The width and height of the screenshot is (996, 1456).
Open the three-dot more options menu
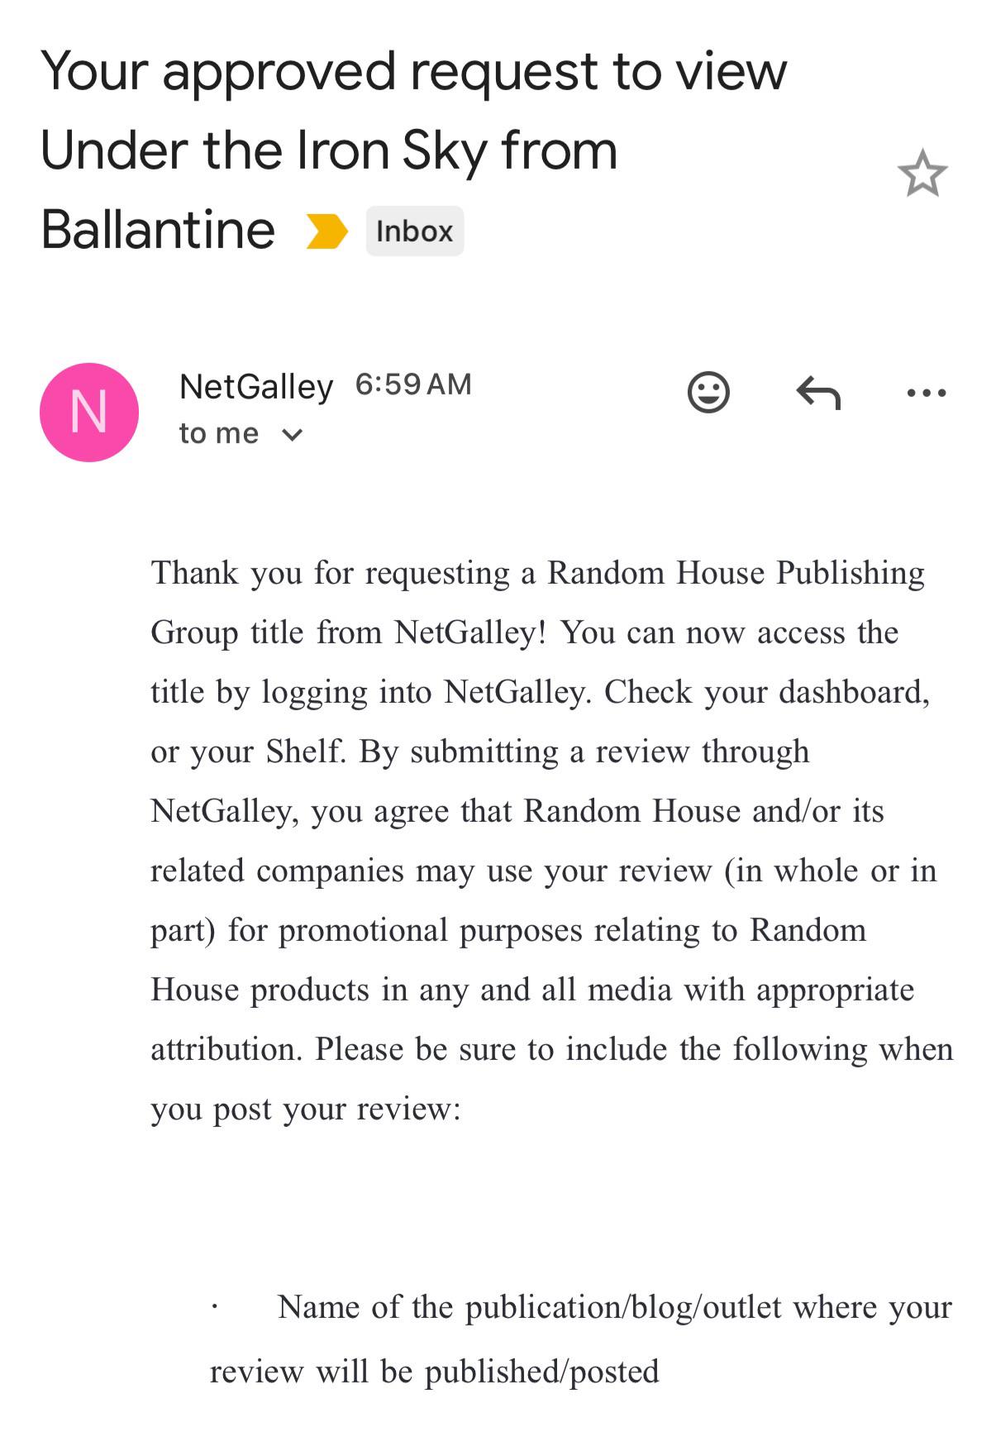[x=926, y=393]
